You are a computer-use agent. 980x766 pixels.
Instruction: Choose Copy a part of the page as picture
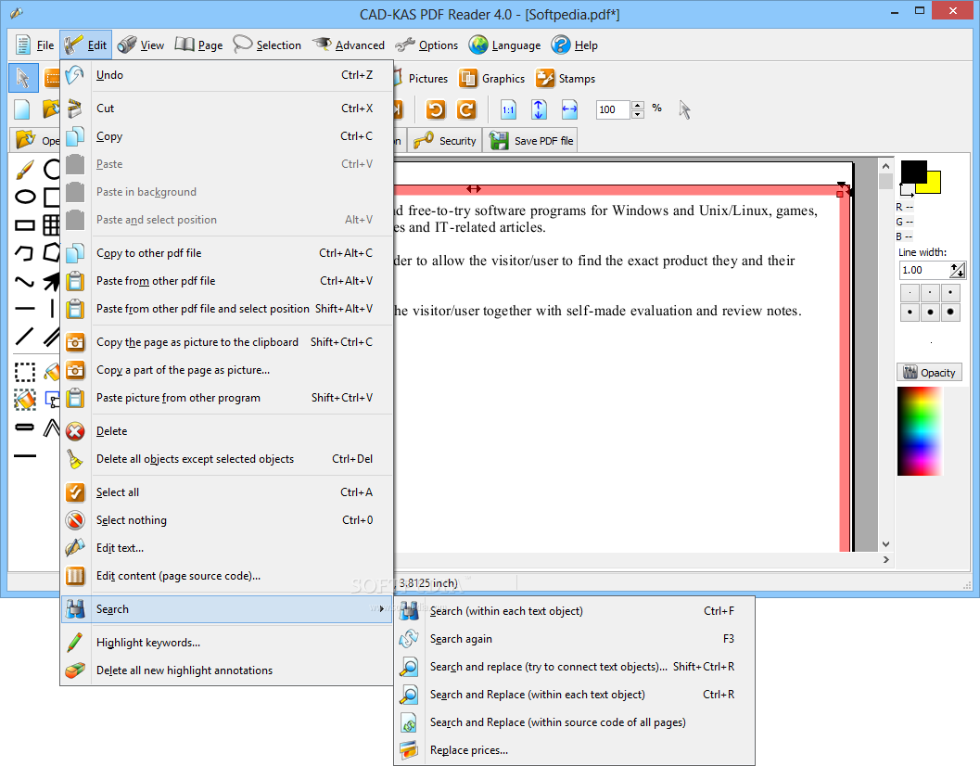[227, 370]
